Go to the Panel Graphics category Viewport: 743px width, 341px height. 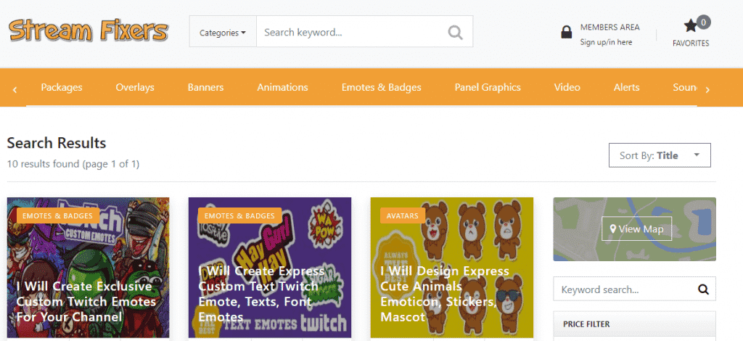(x=488, y=88)
